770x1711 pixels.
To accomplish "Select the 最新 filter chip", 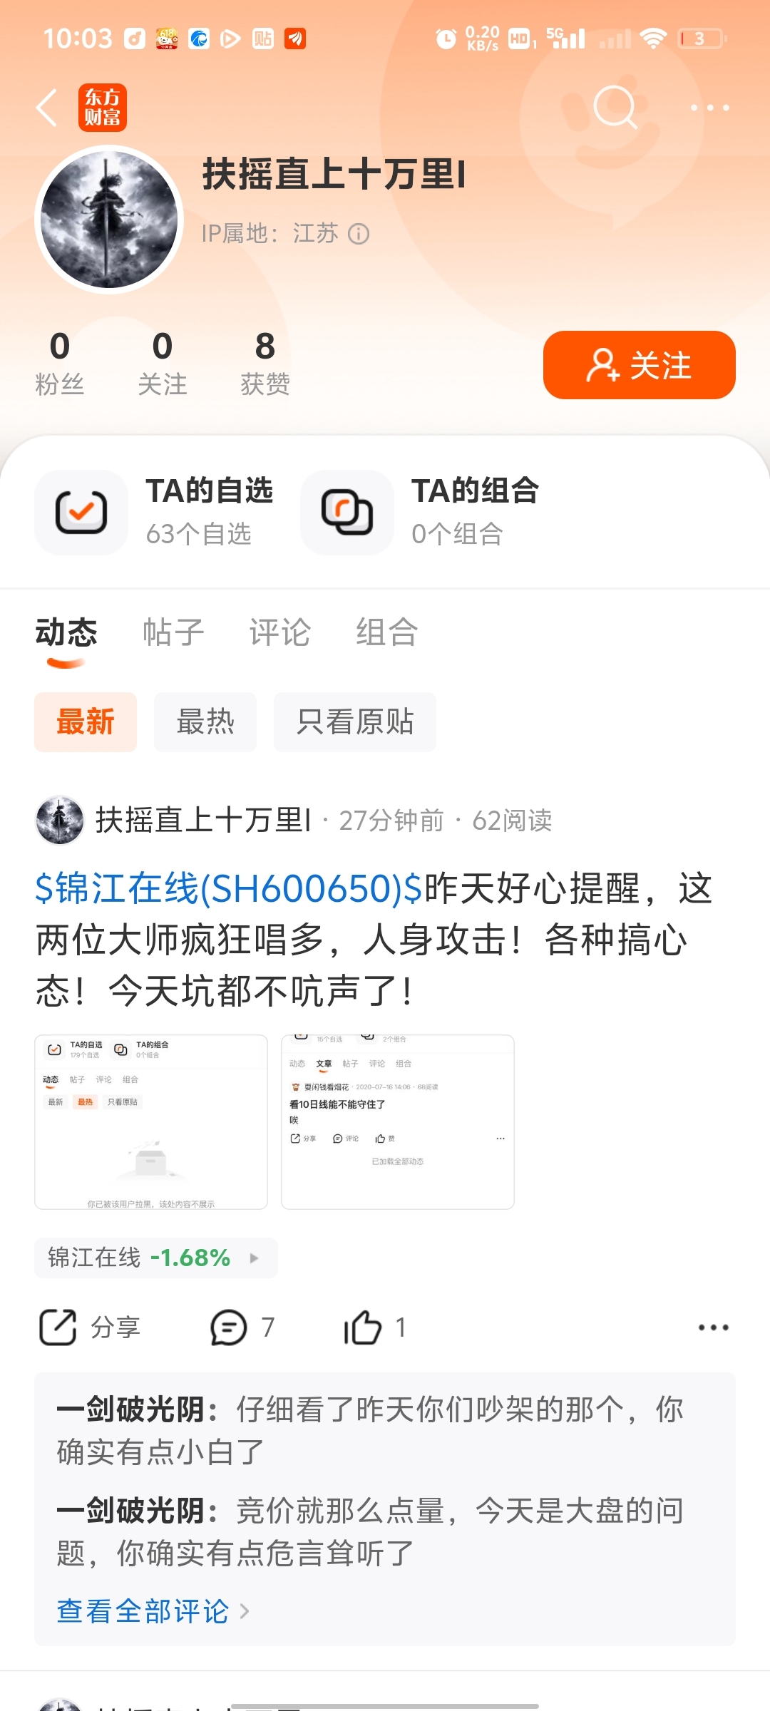I will pos(86,721).
